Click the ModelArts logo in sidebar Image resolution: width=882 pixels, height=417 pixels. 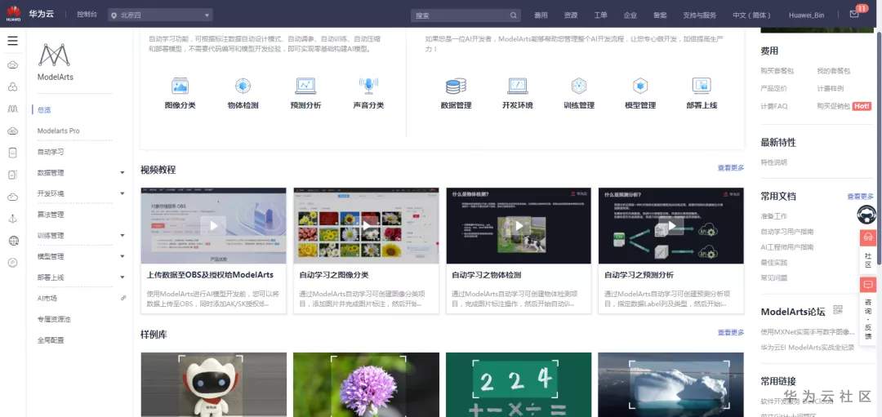point(54,55)
